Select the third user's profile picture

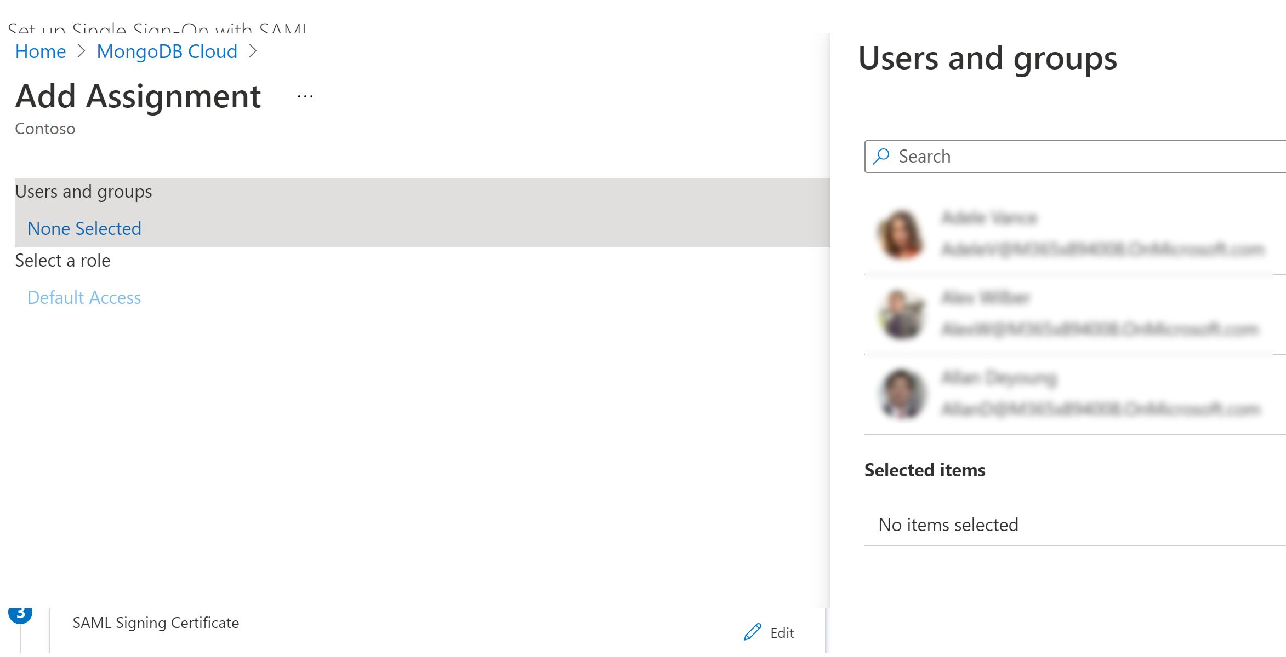coord(901,394)
